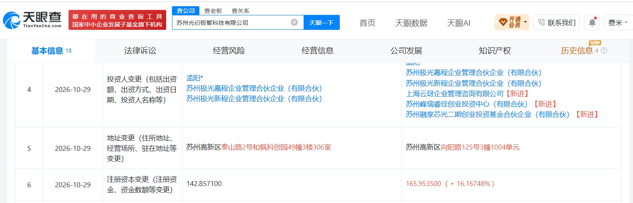The height and width of the screenshot is (203, 633).
Task: Click the TianYanCha logo
Action: tap(32, 20)
